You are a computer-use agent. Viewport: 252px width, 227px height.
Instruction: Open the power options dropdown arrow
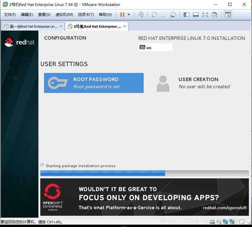[x=129, y=15]
